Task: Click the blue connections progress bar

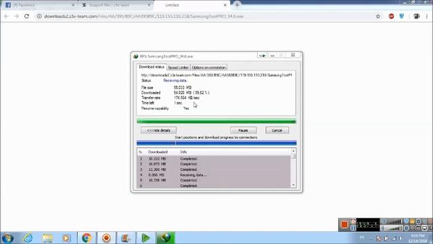Action: point(216,143)
